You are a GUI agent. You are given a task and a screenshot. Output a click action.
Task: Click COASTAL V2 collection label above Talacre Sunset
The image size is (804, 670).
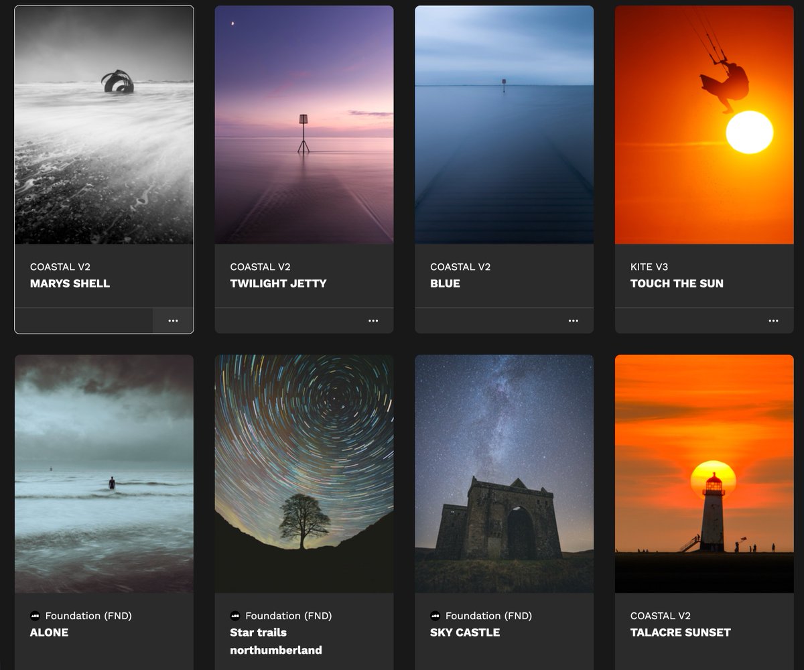click(x=661, y=616)
